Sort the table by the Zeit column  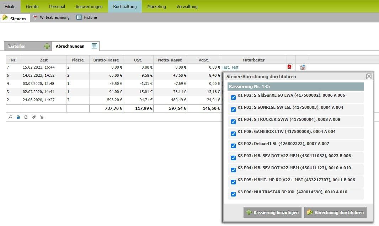coord(44,60)
